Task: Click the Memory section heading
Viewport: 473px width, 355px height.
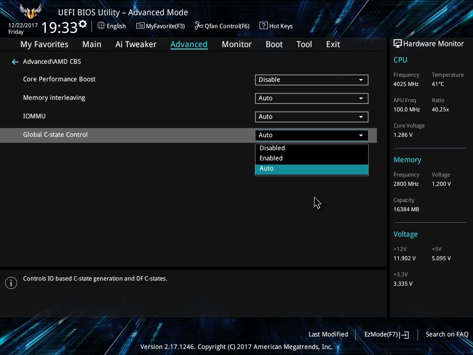Action: tap(407, 159)
